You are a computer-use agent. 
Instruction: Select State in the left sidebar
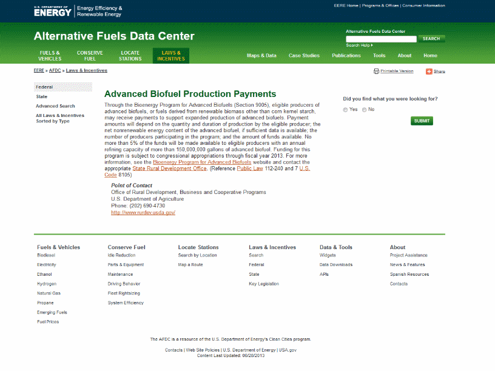tap(42, 96)
